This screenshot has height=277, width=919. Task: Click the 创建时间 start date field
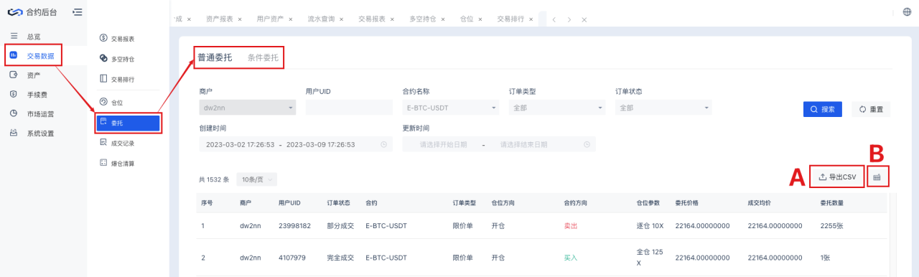pyautogui.click(x=241, y=144)
